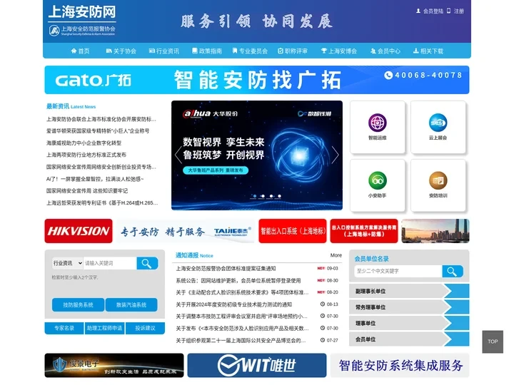The image size is (514, 385).
Task: Click the HIKVISION banner
Action: tap(79, 231)
